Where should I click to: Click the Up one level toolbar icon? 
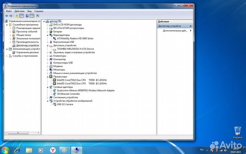click(x=17, y=16)
